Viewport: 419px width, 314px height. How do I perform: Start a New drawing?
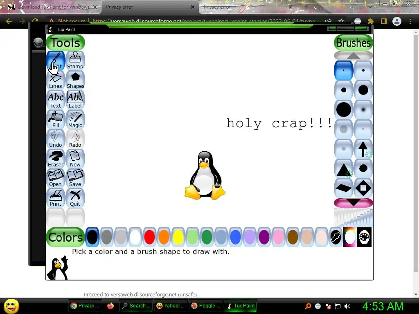pyautogui.click(x=75, y=159)
